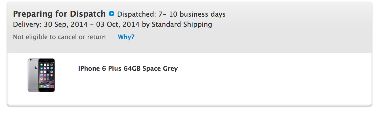This screenshot has width=376, height=113.
Task: Click the "Dispatched: 7- 10 business days" text
Action: pos(171,14)
